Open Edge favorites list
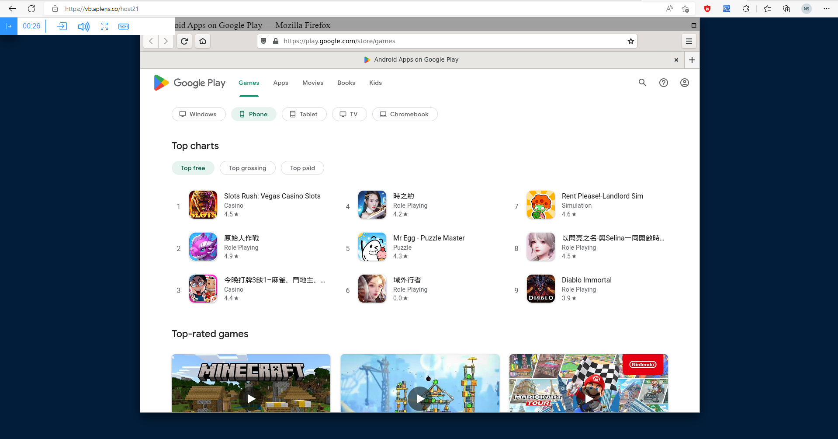This screenshot has height=439, width=838. click(767, 9)
